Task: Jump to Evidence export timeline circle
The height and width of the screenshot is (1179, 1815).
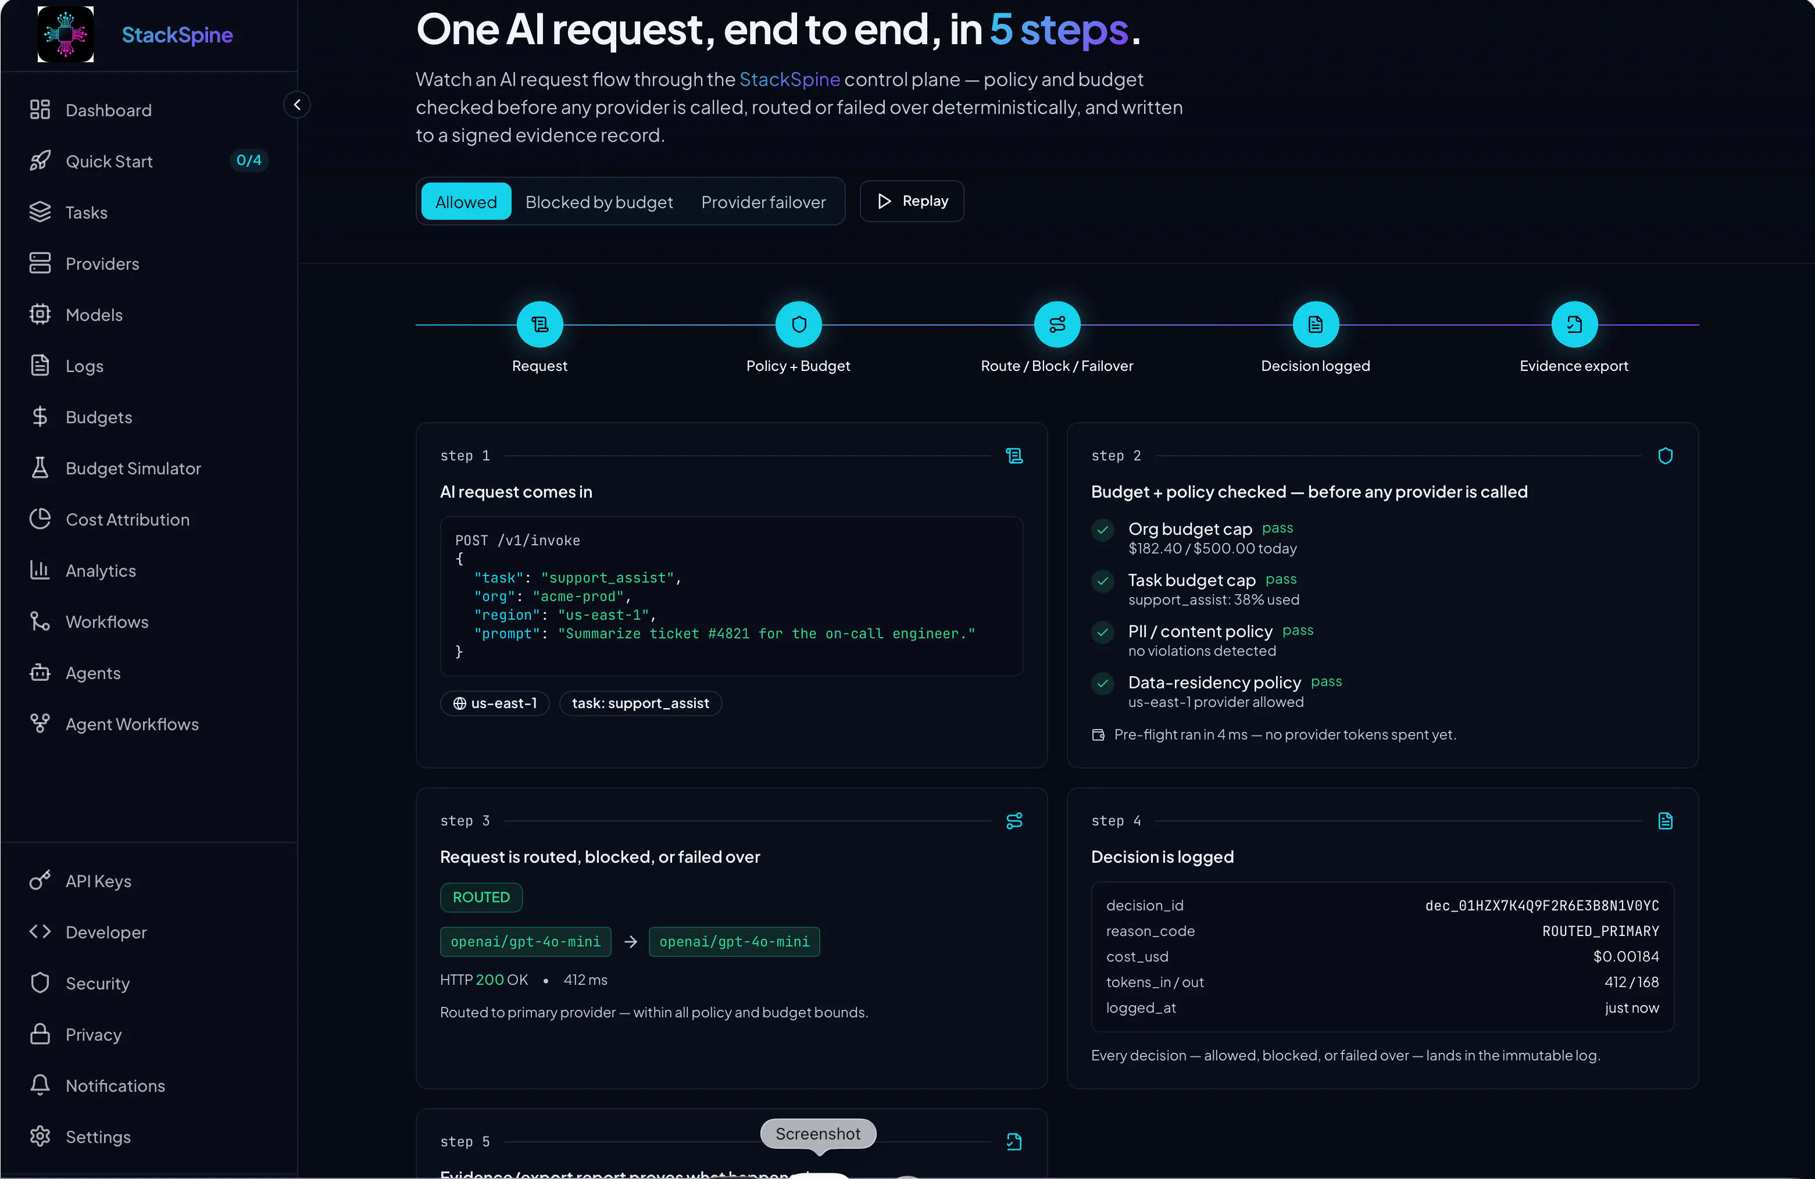Action: (x=1574, y=324)
